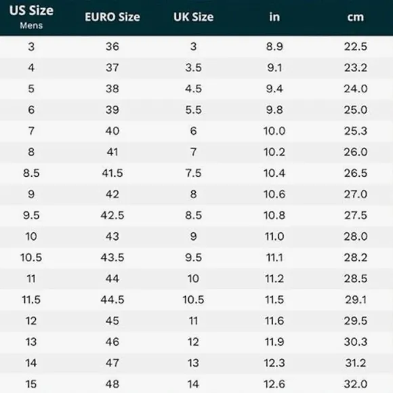This screenshot has height=393, width=393.
Task: Select EURO size 48 cell
Action: (x=112, y=384)
